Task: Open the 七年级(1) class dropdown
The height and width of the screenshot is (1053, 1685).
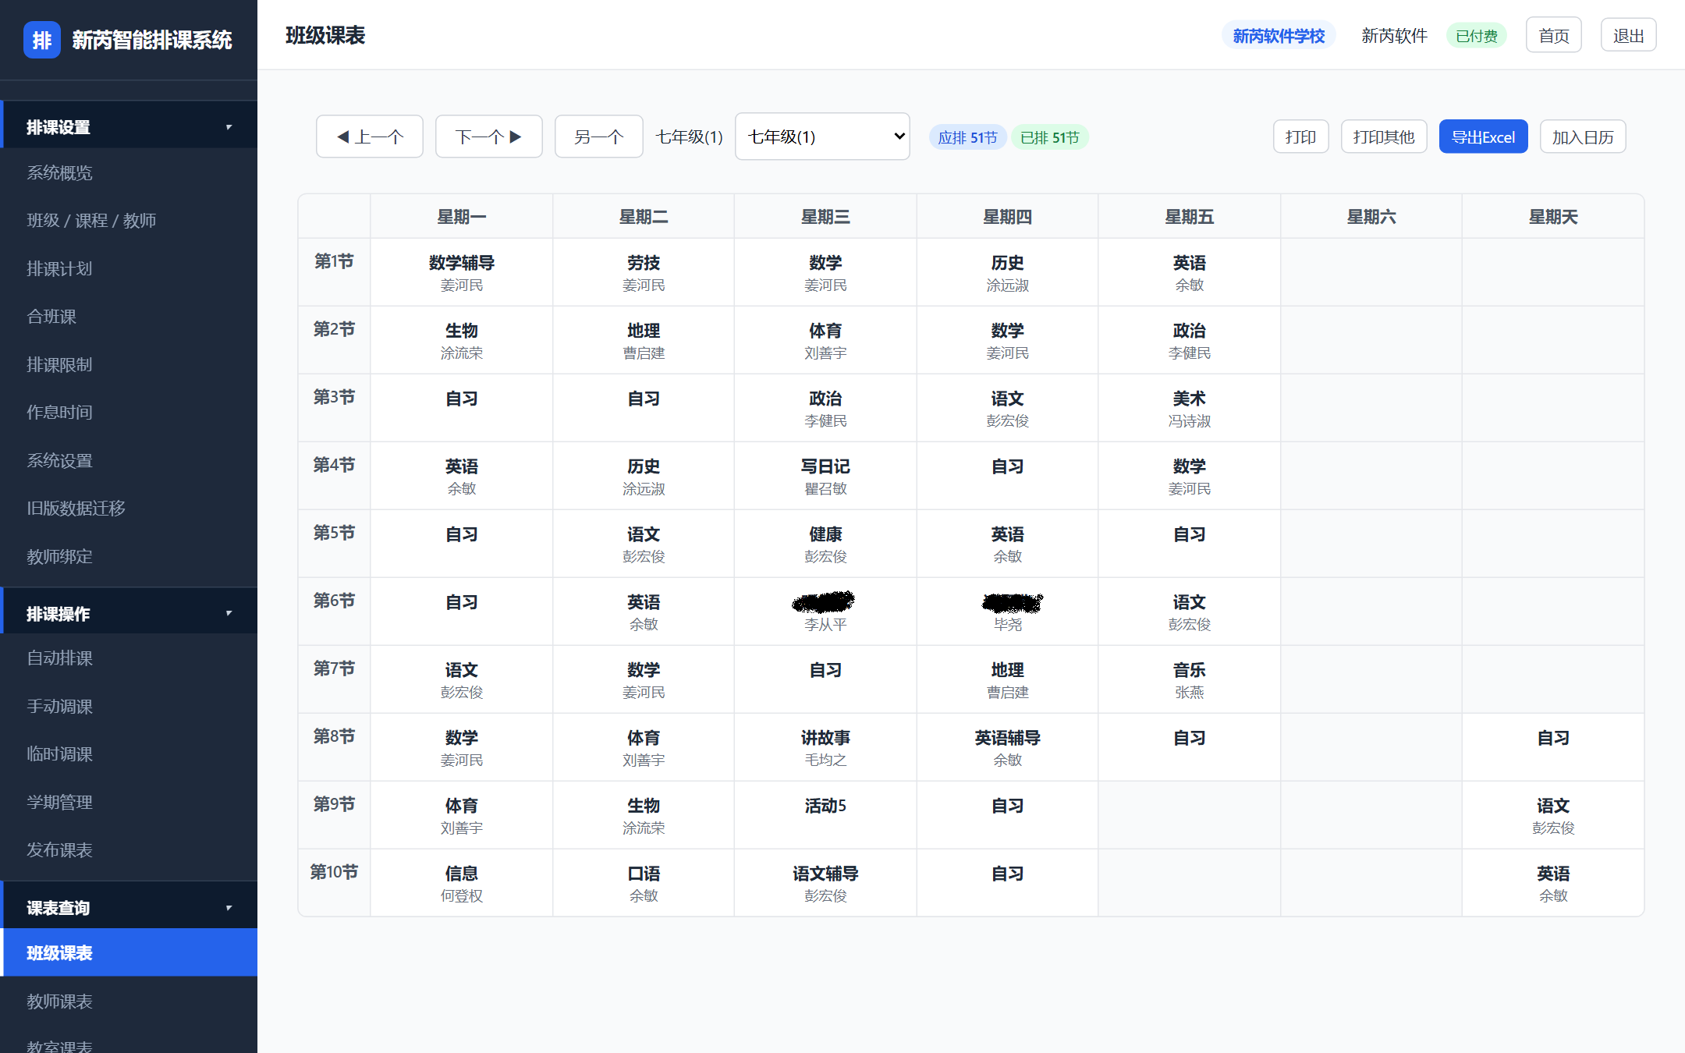Action: (822, 136)
